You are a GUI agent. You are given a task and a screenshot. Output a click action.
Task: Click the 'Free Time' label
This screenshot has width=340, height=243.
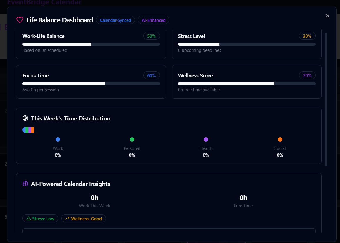click(243, 206)
